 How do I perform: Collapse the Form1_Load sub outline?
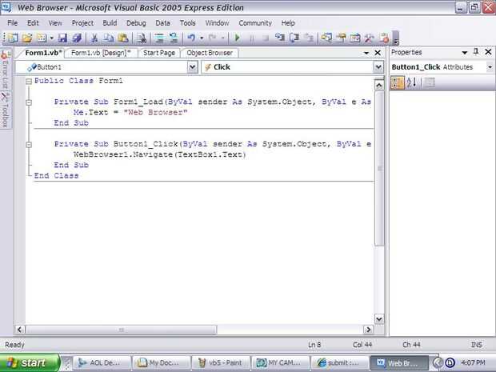coord(29,102)
